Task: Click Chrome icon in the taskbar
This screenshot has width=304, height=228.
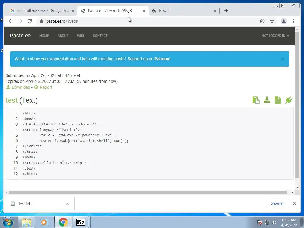Action: tap(63, 222)
